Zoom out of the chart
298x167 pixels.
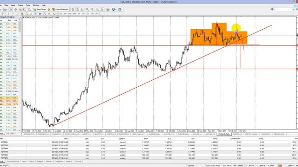pyautogui.click(x=92, y=9)
